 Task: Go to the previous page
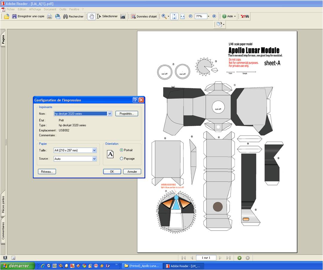192,258
